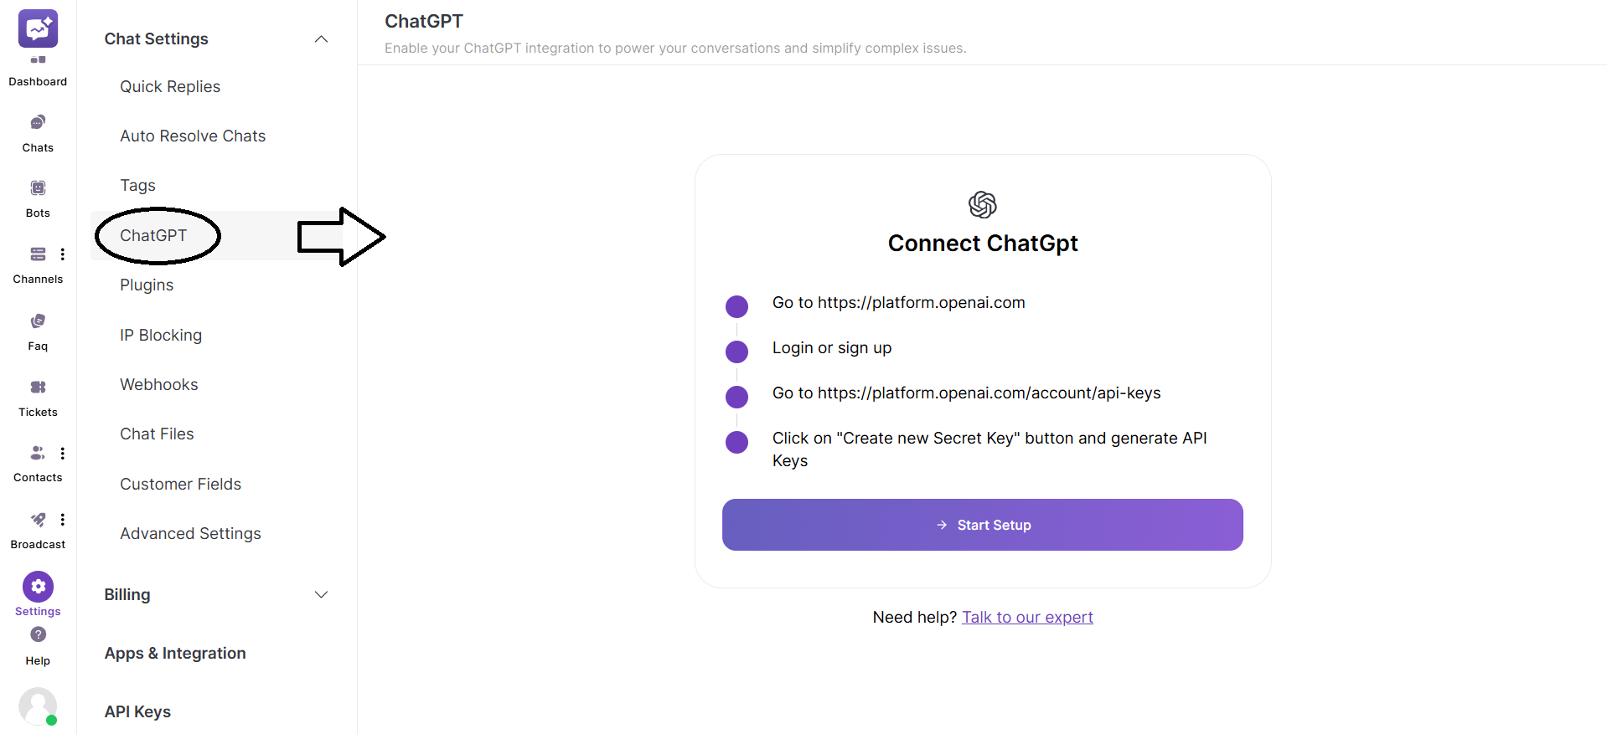
Task: Click the Help question mark icon
Action: pyautogui.click(x=38, y=634)
